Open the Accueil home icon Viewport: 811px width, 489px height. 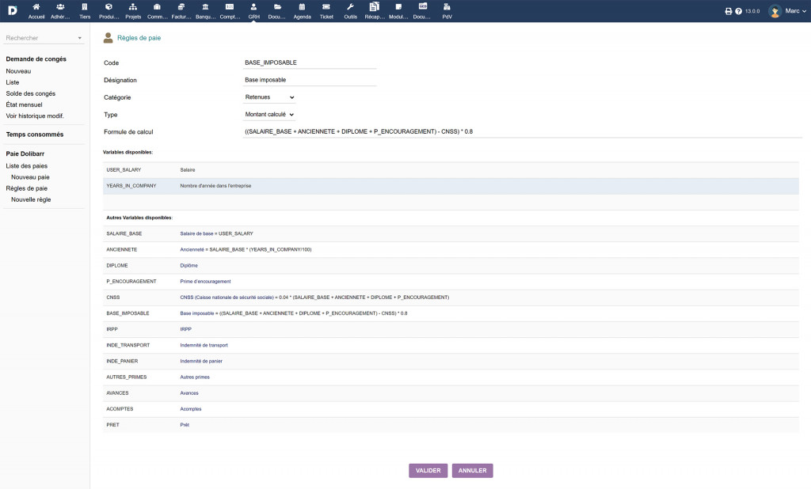[x=36, y=10]
